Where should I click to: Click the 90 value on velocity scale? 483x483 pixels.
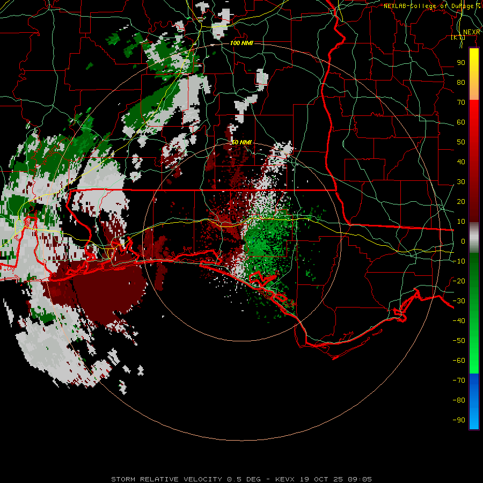pyautogui.click(x=461, y=63)
